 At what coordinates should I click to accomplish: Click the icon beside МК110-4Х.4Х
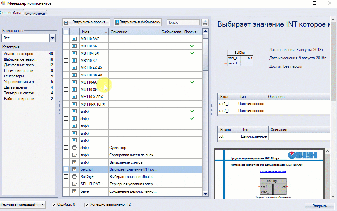pos(74,68)
